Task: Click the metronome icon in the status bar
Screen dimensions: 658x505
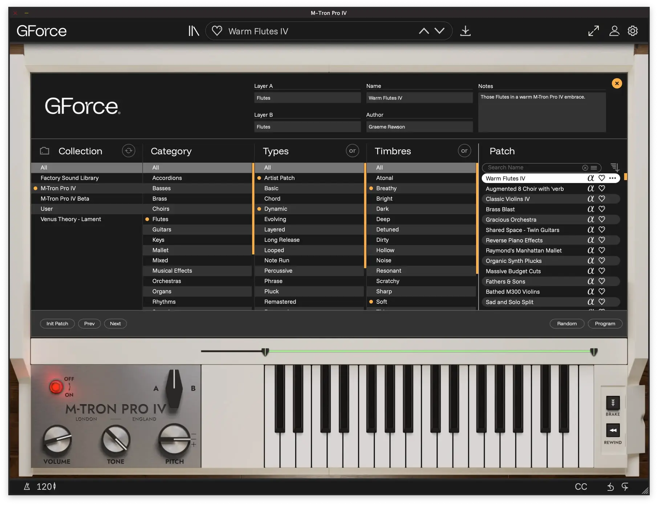Action: (x=27, y=486)
